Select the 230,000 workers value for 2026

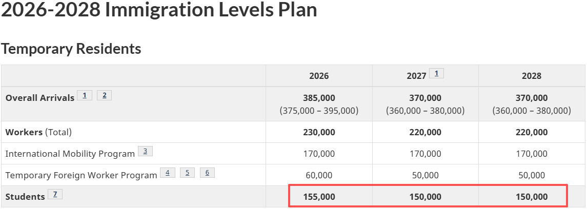pyautogui.click(x=319, y=132)
